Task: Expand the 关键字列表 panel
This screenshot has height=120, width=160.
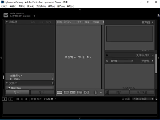Action: tap(153, 55)
